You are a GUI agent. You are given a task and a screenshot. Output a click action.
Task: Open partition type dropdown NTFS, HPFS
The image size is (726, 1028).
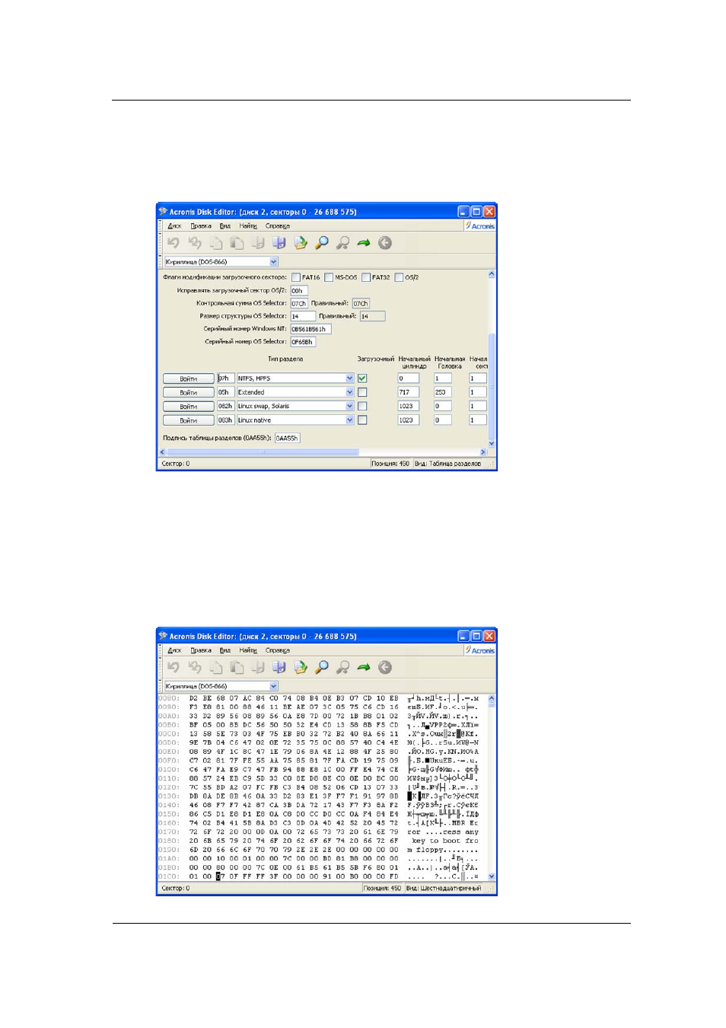click(350, 378)
